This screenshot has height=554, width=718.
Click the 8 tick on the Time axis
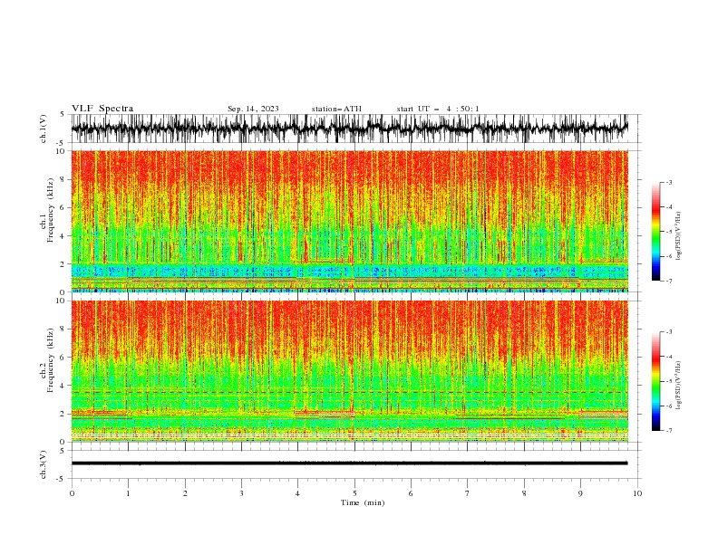524,493
